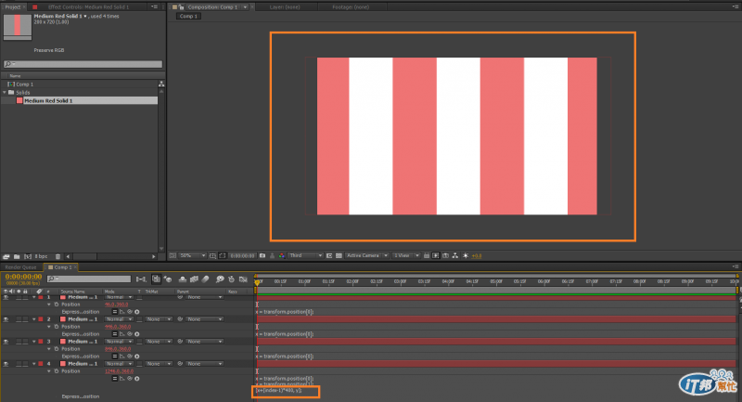Click viewer current time 0:00:00:00 button
The height and width of the screenshot is (402, 742).
(243, 255)
